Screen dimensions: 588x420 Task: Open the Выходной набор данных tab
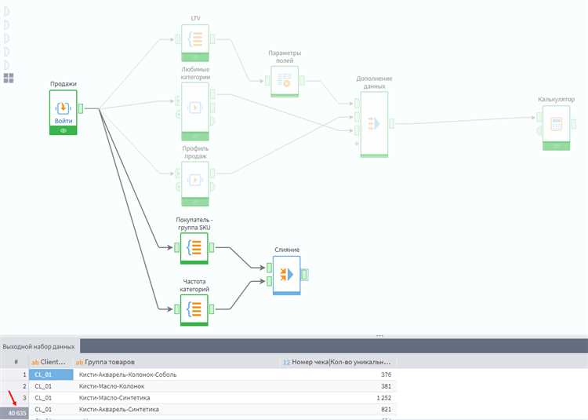tap(38, 347)
